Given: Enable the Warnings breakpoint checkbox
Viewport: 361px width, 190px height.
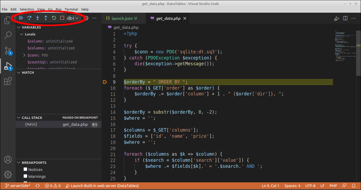Looking at the screenshot, I should [x=25, y=176].
